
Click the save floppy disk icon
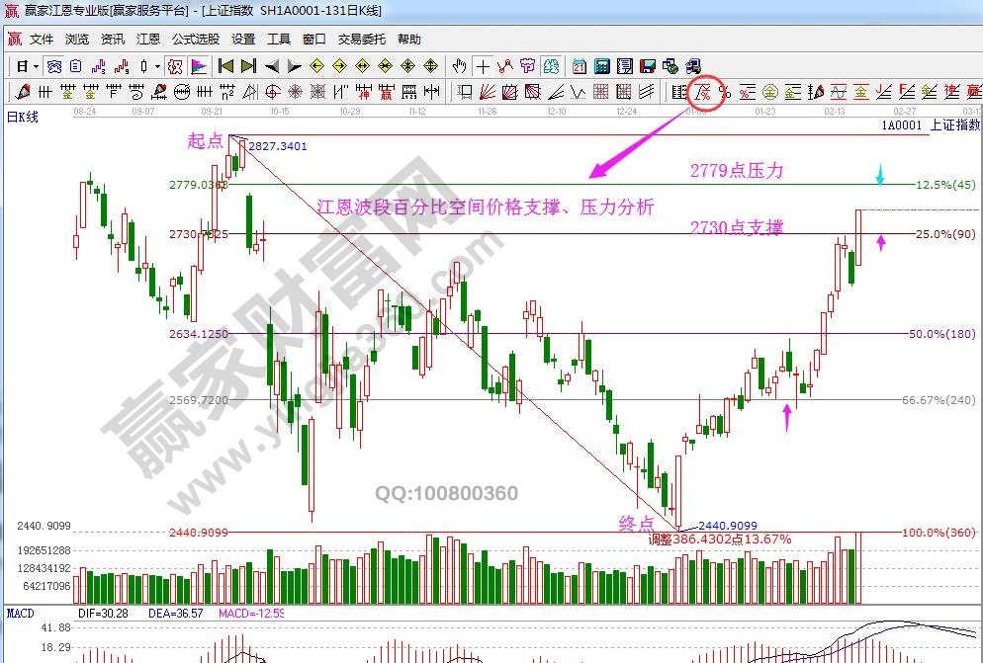tap(648, 66)
